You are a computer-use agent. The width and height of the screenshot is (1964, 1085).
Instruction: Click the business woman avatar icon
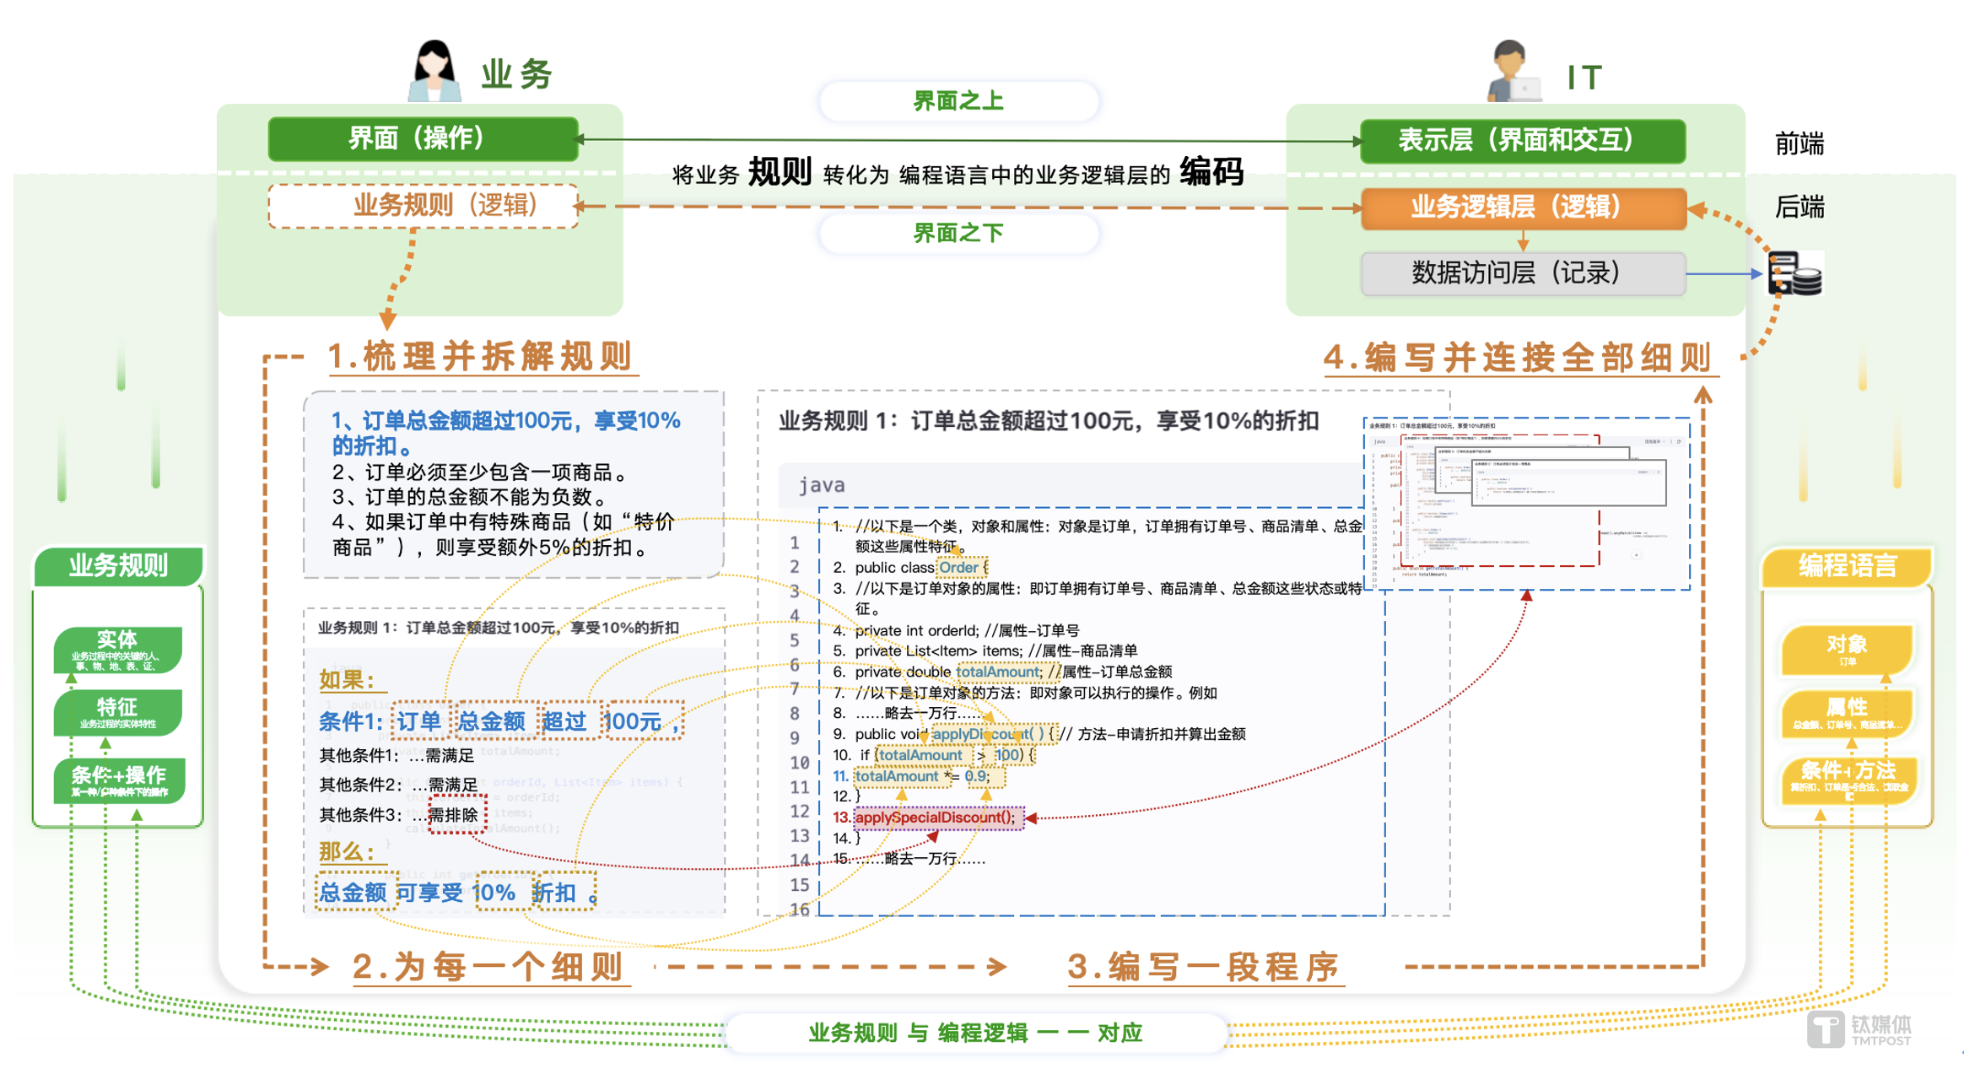tap(434, 71)
